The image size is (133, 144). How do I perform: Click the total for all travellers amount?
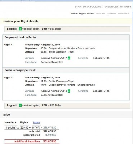(50, 141)
